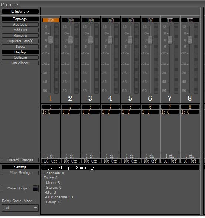Open the '1: C' input assignment on strip 8
205x218 pixels.
(x=190, y=112)
